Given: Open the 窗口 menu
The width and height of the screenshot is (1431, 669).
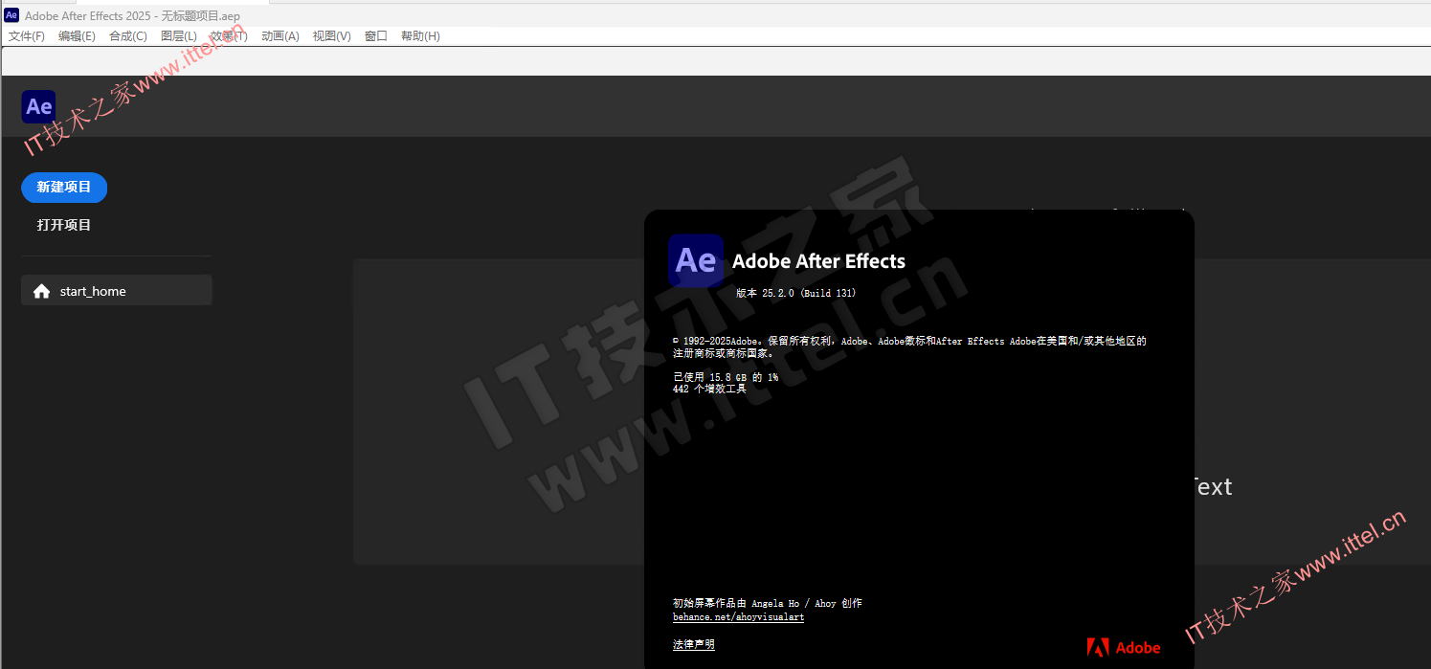Looking at the screenshot, I should [376, 36].
